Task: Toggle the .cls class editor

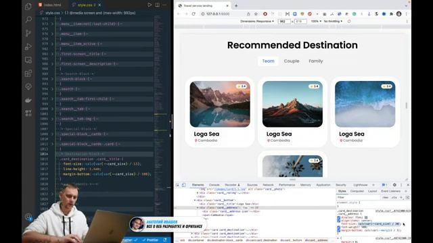Action: pos(394,197)
